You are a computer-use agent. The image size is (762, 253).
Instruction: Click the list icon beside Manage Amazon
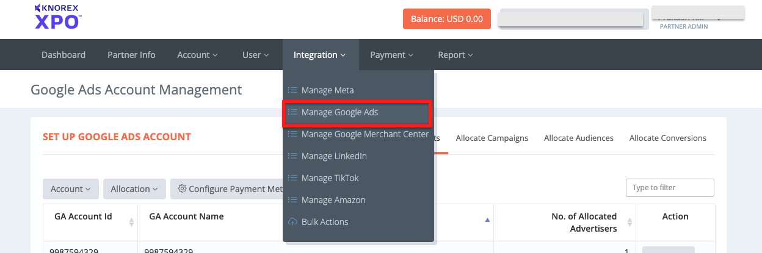click(x=292, y=200)
